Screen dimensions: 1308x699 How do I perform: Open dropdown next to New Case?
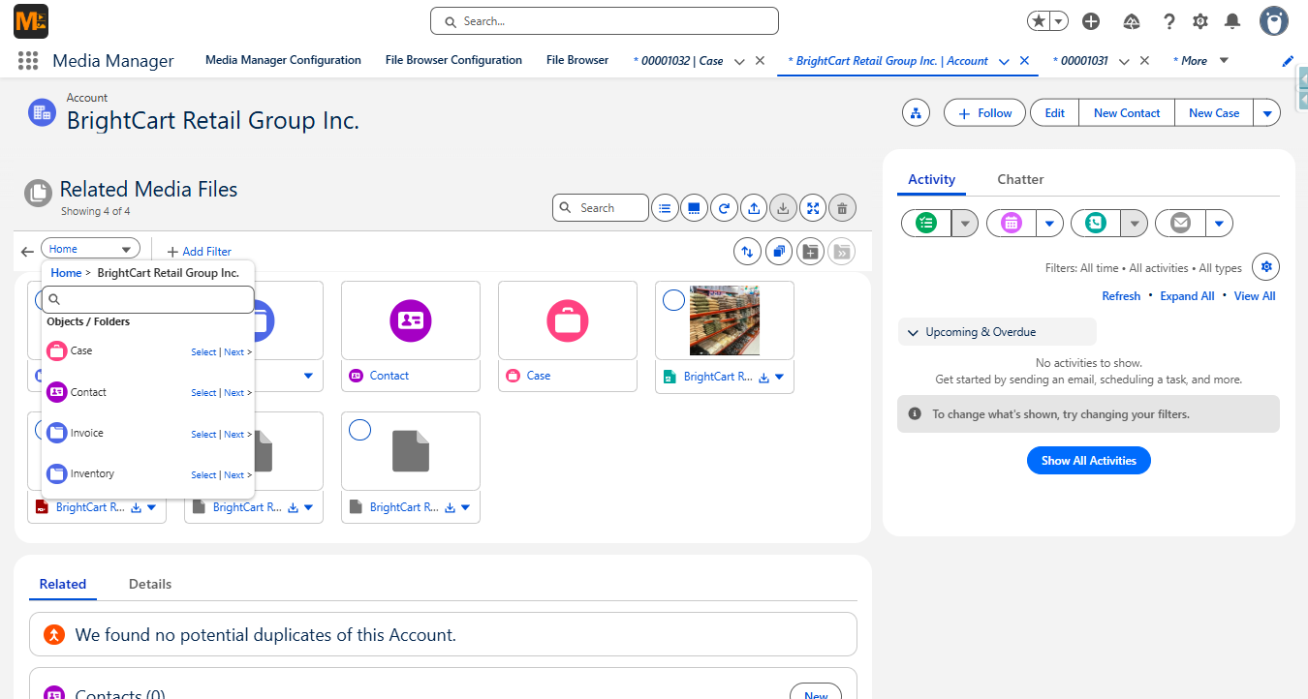(1267, 113)
